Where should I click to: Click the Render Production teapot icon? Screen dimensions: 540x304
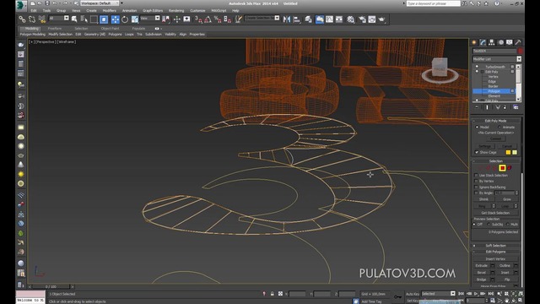coord(381,19)
